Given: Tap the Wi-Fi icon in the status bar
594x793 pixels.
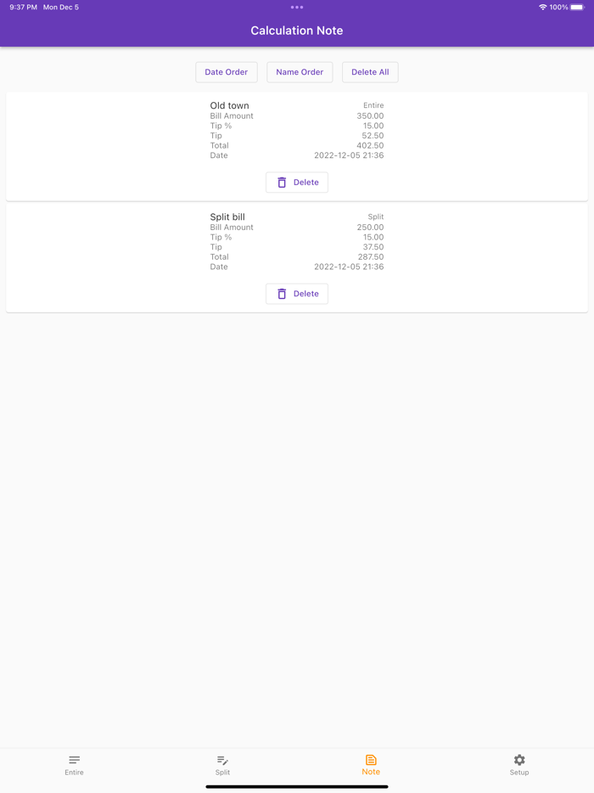Looking at the screenshot, I should pyautogui.click(x=543, y=7).
